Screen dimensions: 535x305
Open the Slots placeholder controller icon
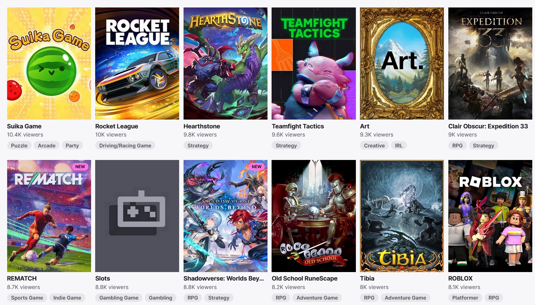coord(137,213)
